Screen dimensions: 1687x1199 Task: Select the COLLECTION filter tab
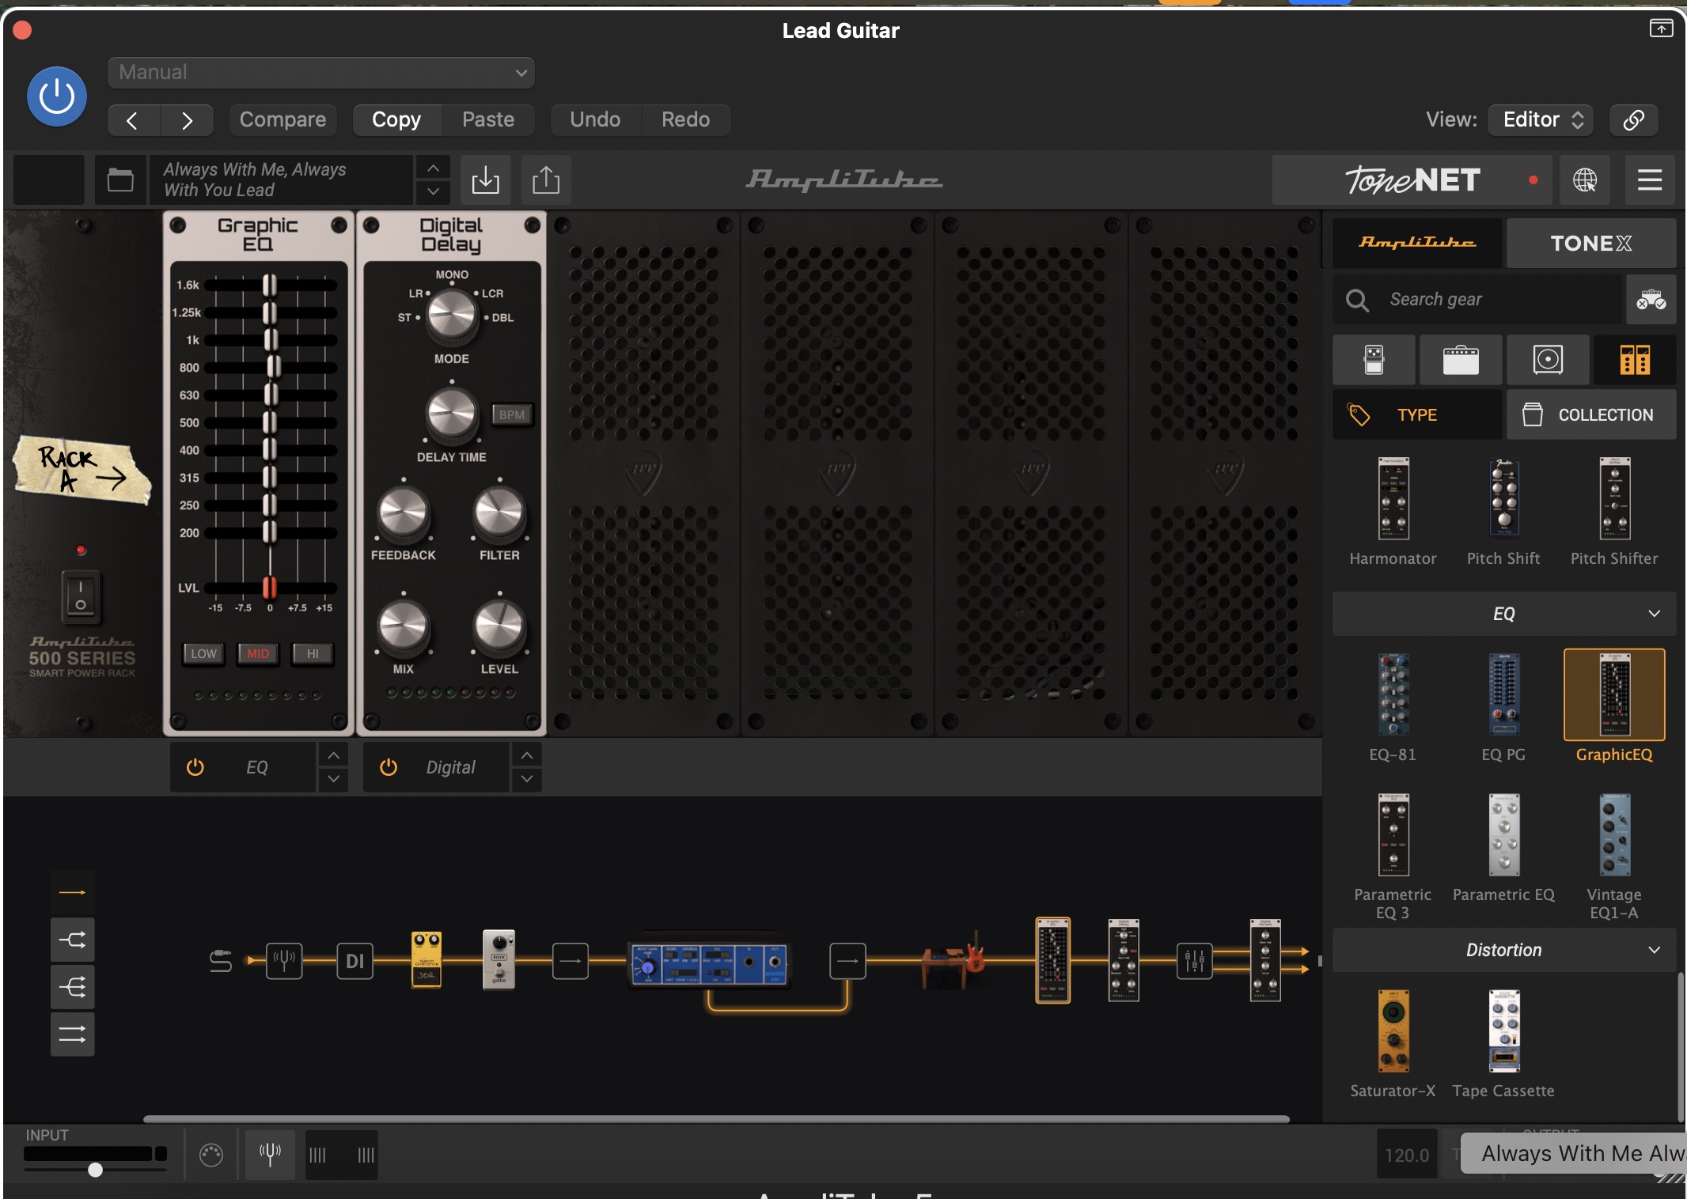point(1591,414)
